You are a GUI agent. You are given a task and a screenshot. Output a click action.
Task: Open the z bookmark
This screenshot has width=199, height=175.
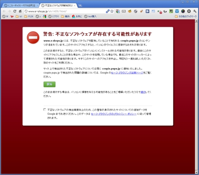38,17
